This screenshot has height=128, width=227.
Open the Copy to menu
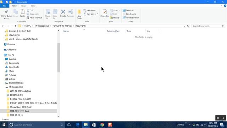point(55,14)
